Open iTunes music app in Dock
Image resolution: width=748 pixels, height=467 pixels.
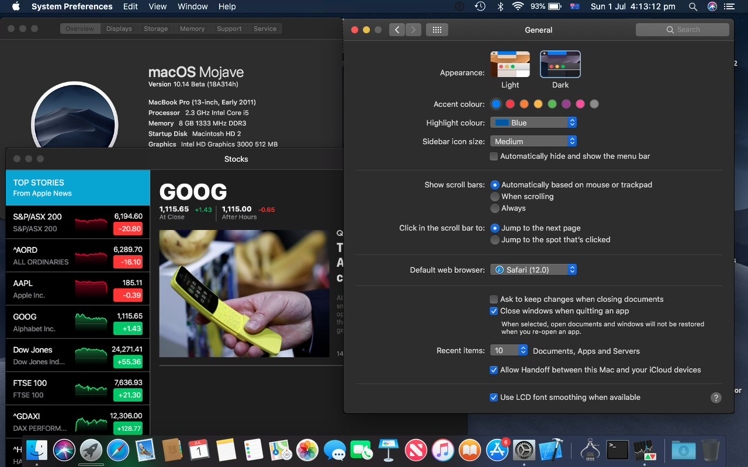[x=443, y=450]
